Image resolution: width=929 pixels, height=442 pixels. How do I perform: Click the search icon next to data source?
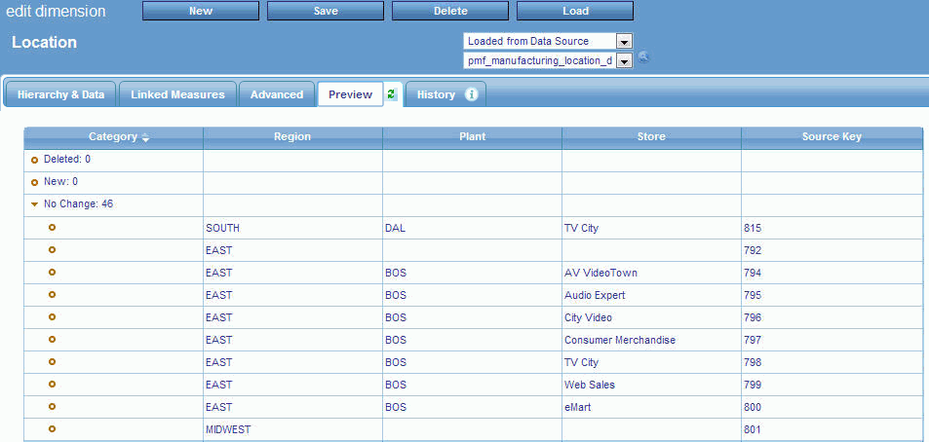(x=643, y=58)
